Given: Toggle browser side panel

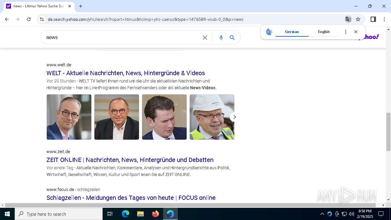Looking at the screenshot, I should pos(373,19).
